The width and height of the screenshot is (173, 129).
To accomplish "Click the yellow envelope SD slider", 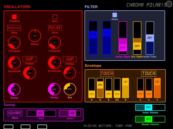I will 117,88.
